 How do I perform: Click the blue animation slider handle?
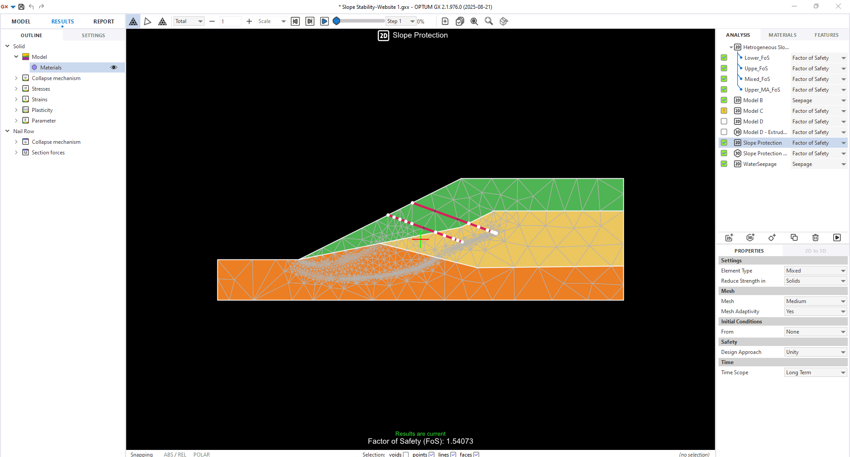pyautogui.click(x=336, y=21)
